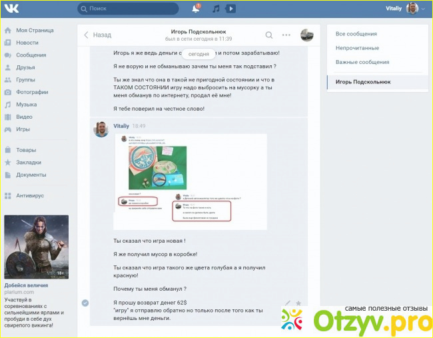Open the attached screenshot image in message

190,181
